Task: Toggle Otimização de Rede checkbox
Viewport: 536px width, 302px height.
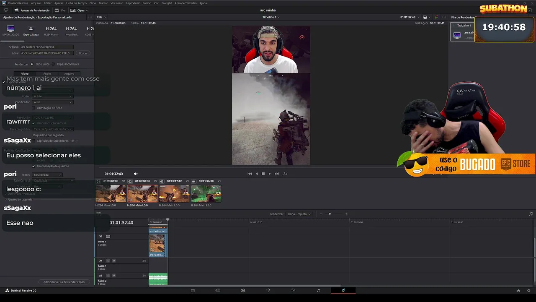Action: coord(33,108)
